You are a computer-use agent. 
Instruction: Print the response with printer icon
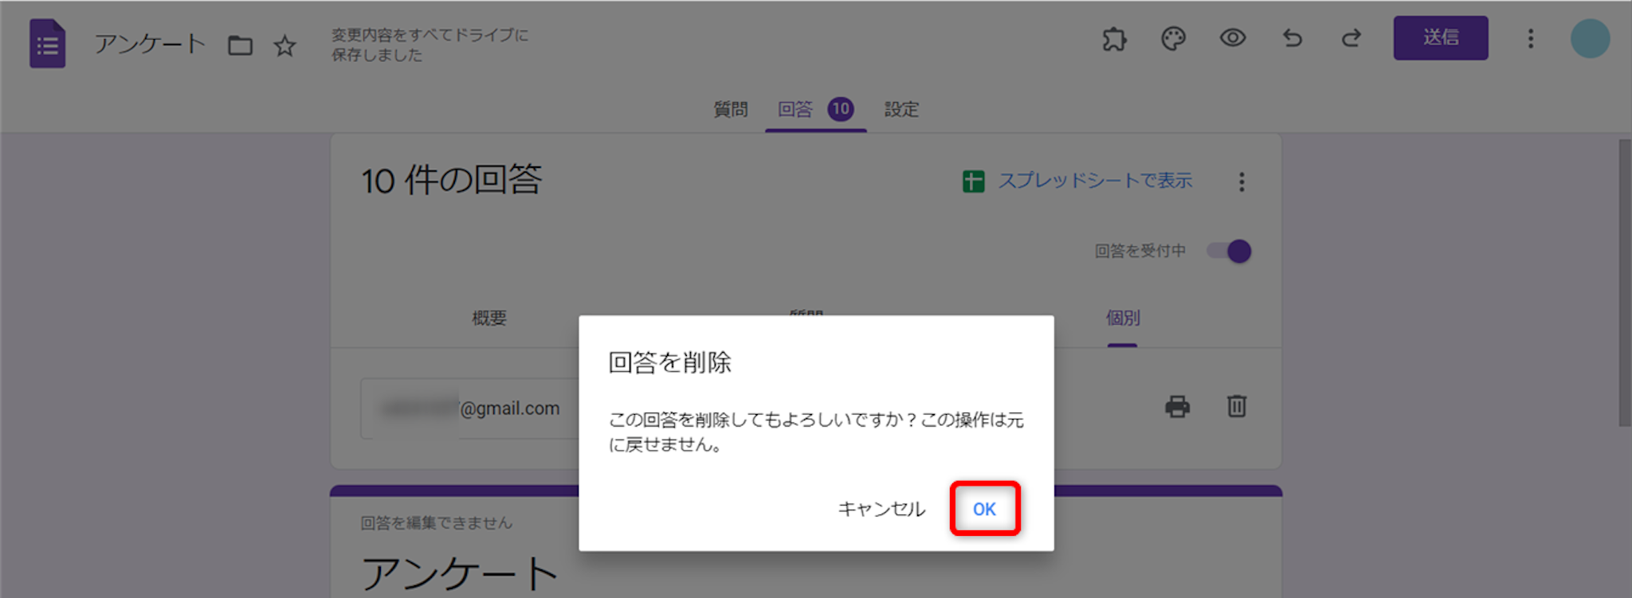click(1177, 406)
